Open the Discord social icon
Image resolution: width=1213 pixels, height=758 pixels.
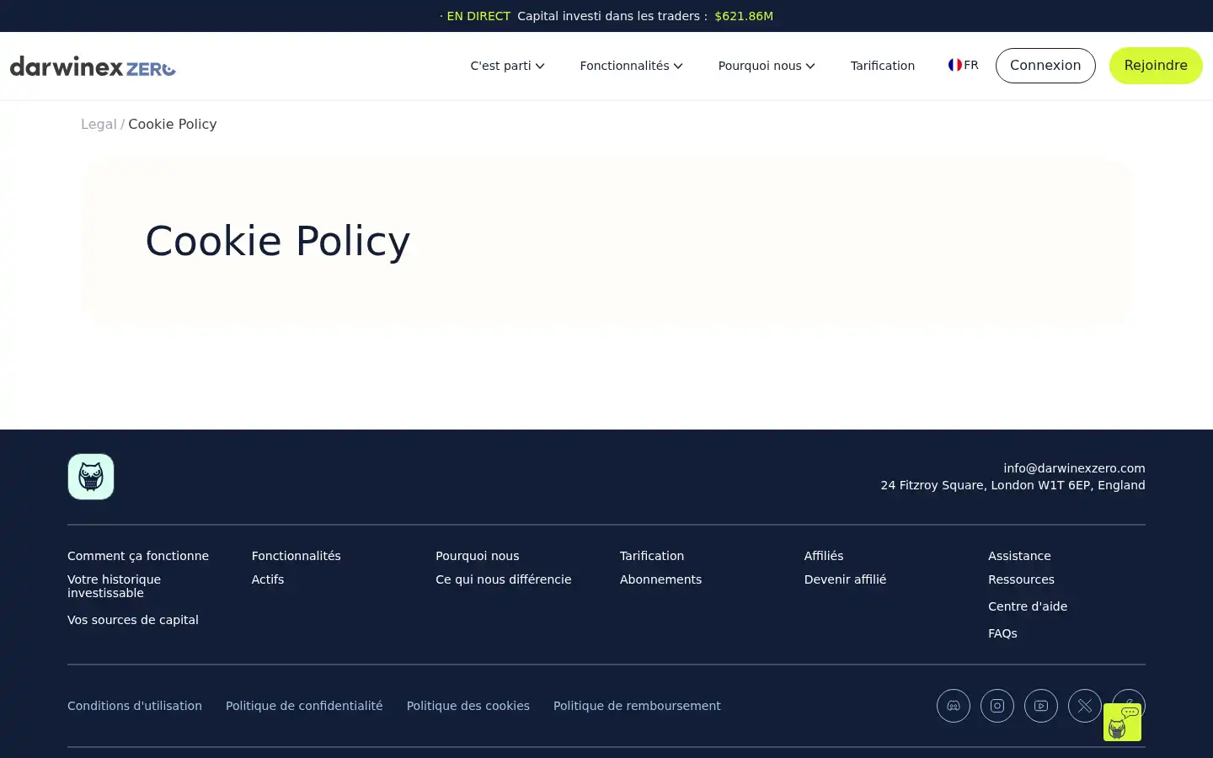coord(954,706)
